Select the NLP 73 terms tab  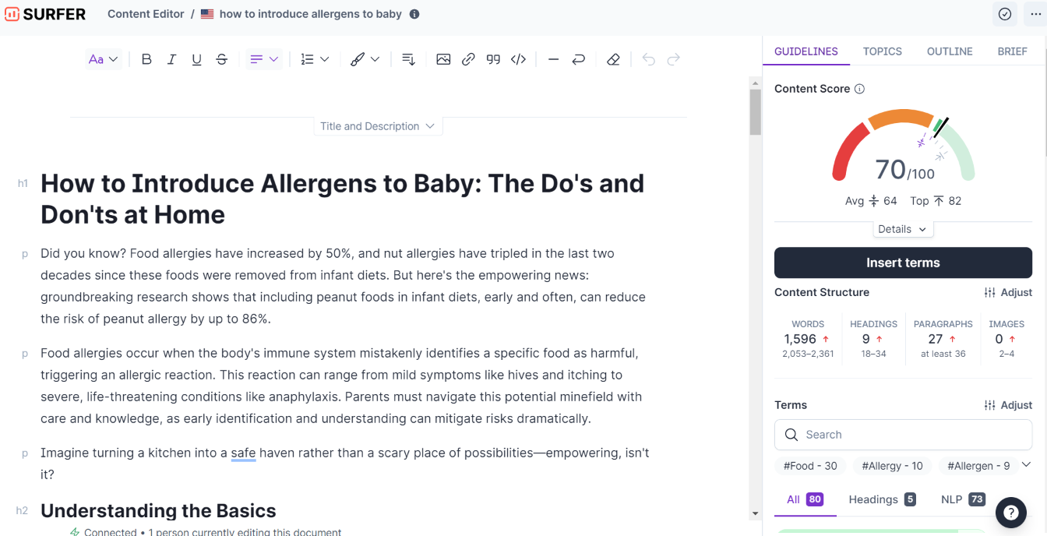(963, 499)
